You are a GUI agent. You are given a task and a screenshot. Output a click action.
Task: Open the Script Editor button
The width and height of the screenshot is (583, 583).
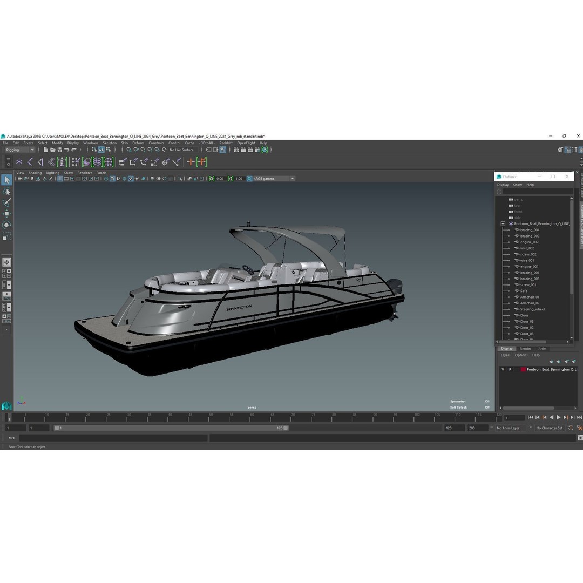580,438
